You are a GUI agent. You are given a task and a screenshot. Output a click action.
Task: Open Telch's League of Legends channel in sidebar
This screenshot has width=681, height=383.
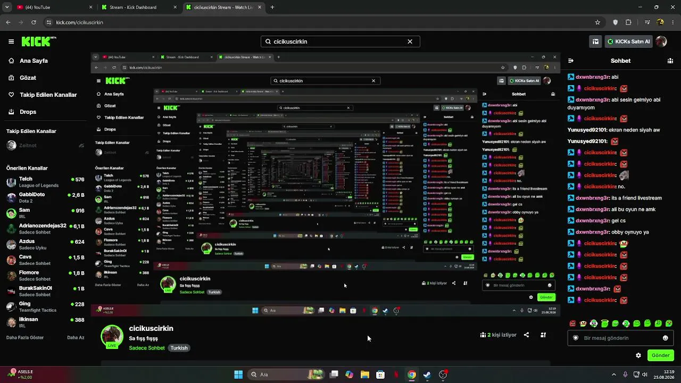(45, 182)
